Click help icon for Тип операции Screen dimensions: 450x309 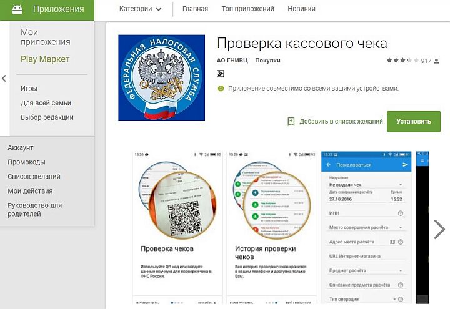click(401, 299)
